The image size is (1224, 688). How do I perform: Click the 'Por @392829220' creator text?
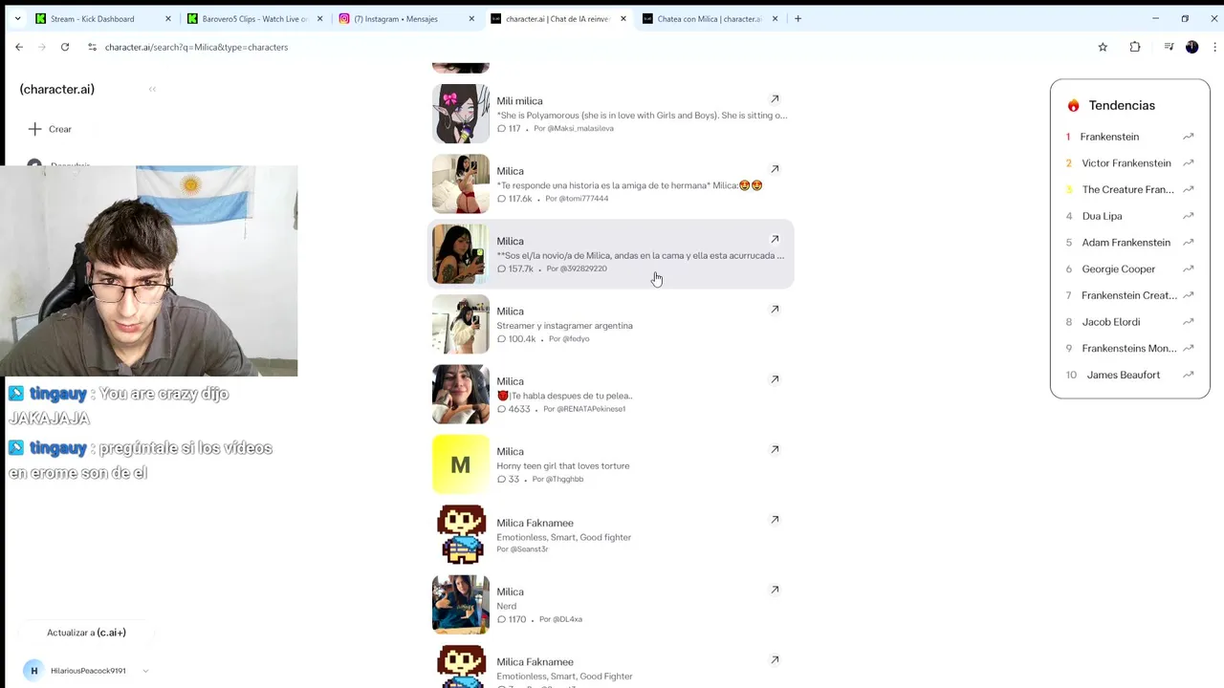(577, 269)
